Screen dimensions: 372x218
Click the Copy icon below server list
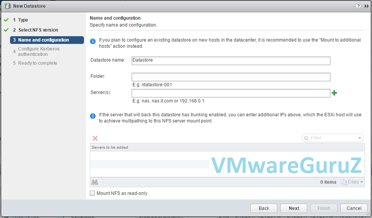(344, 182)
